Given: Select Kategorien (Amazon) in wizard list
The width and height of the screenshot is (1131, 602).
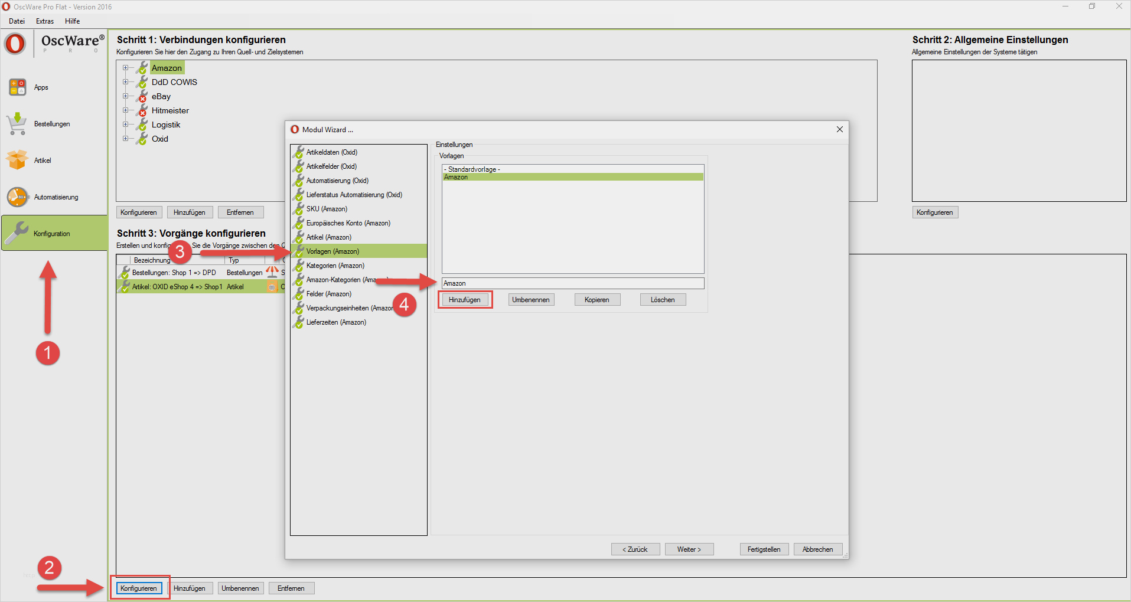Looking at the screenshot, I should 335,266.
